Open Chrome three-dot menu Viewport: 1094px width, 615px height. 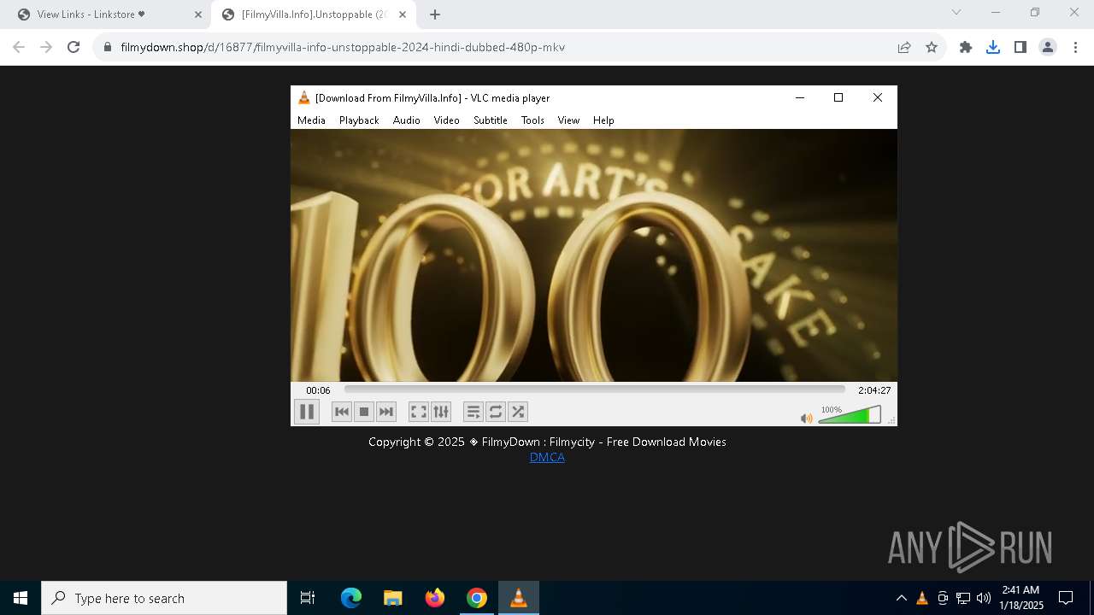[x=1075, y=47]
